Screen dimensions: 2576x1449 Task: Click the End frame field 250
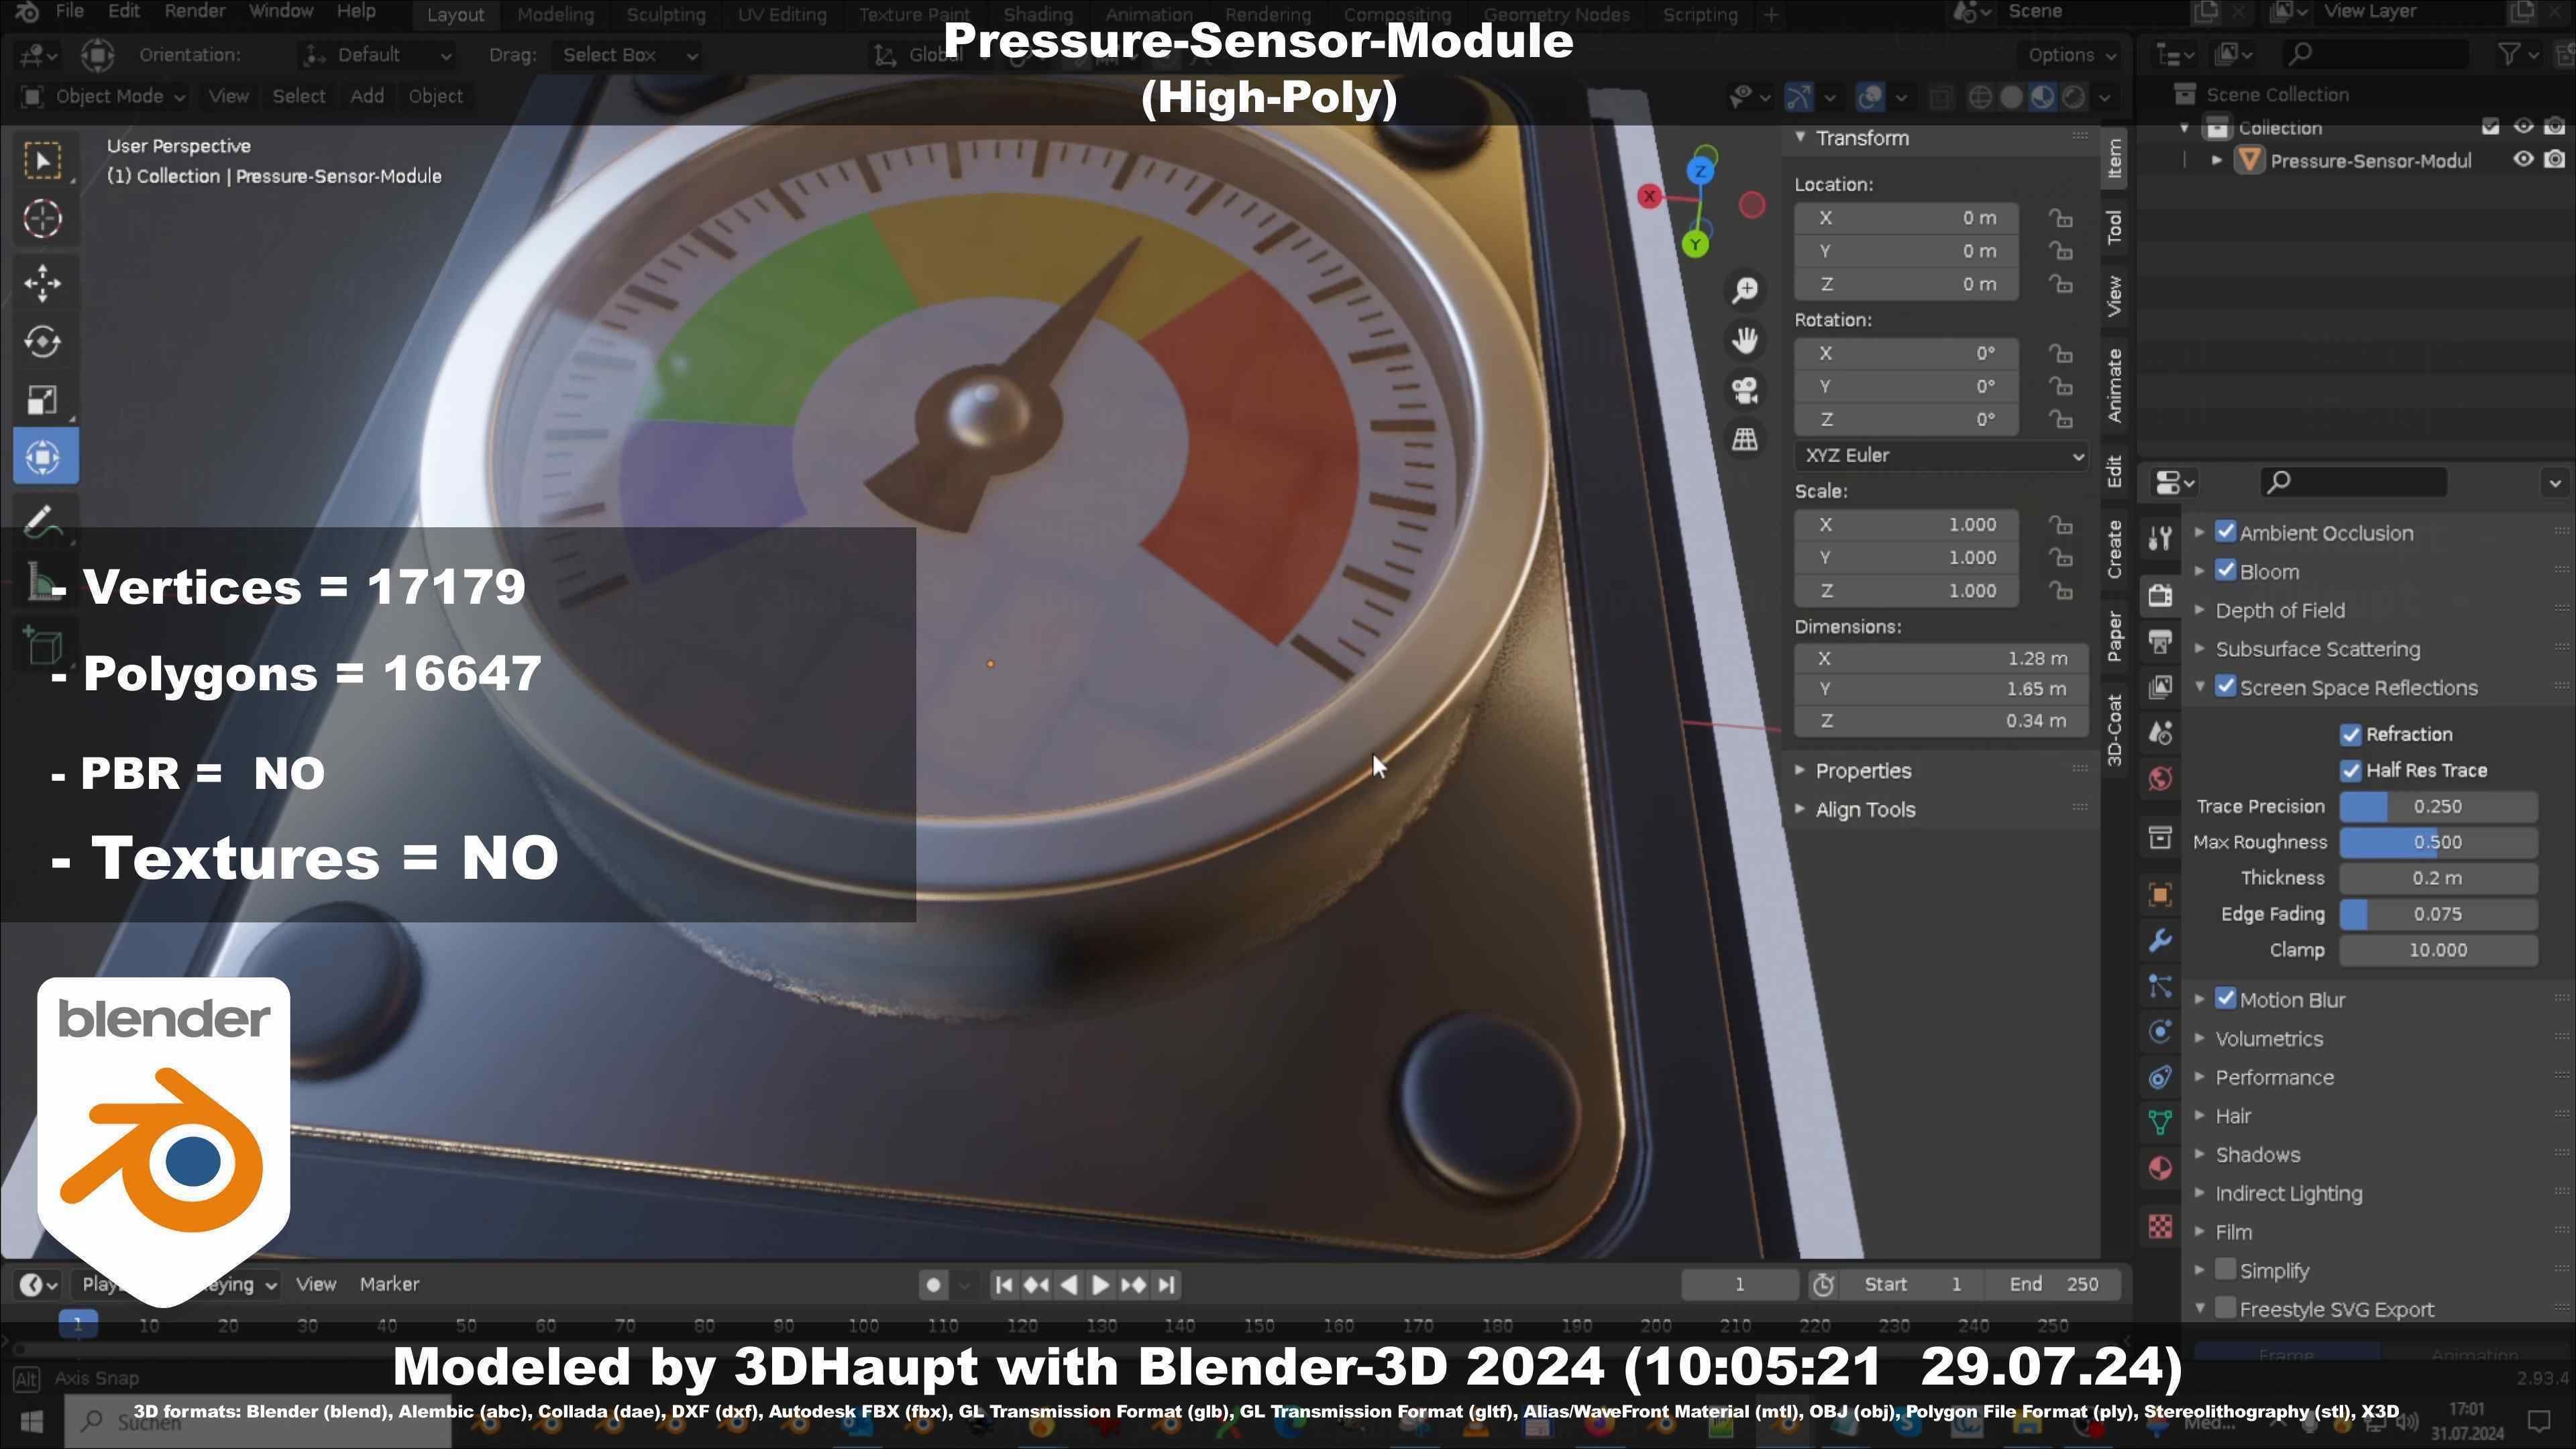pyautogui.click(x=2055, y=1285)
